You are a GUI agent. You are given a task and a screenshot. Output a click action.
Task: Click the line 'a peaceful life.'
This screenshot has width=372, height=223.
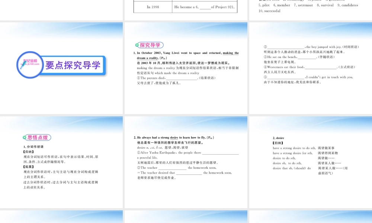[x=147, y=158]
